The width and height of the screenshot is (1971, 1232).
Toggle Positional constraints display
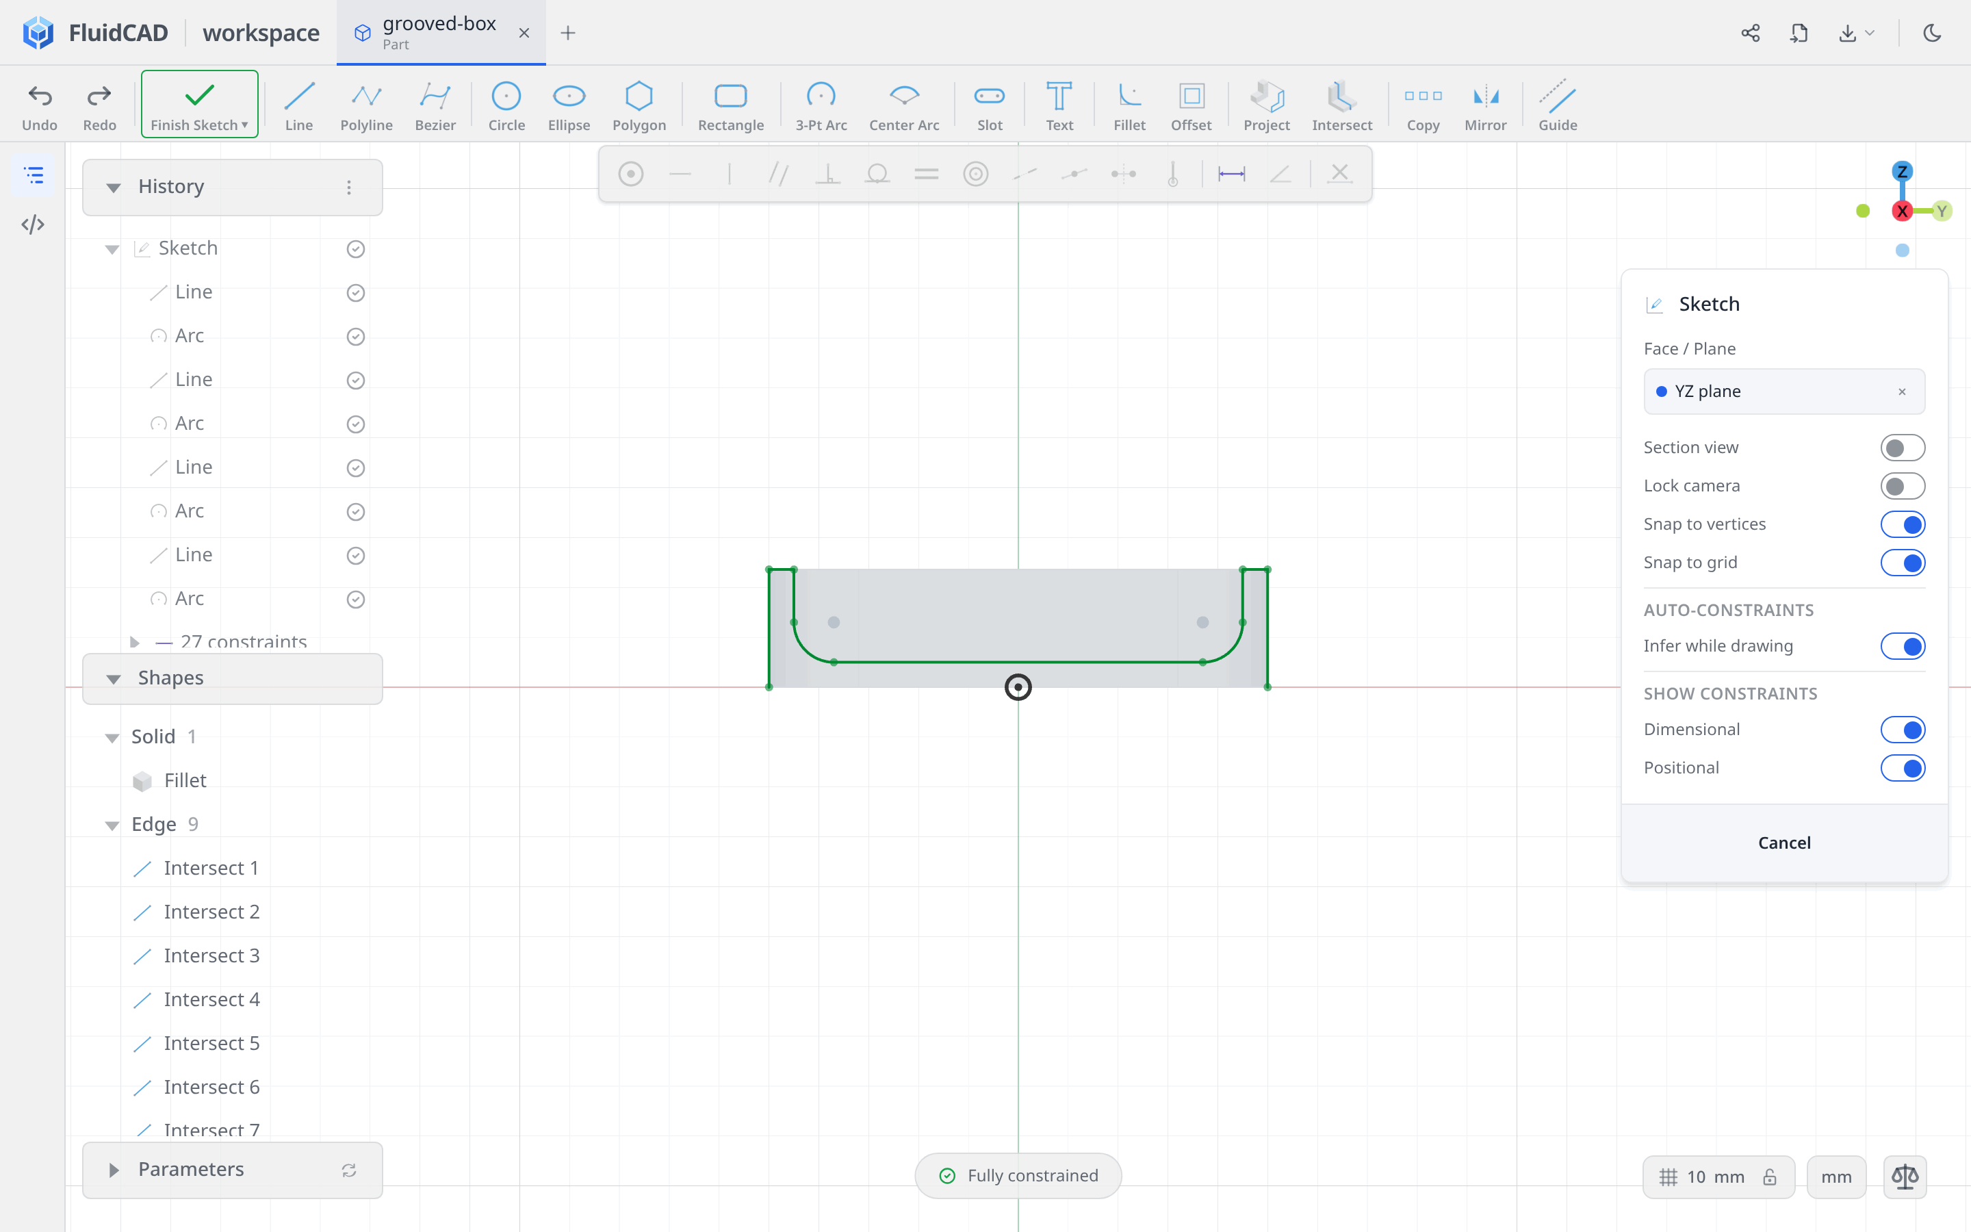[1903, 767]
